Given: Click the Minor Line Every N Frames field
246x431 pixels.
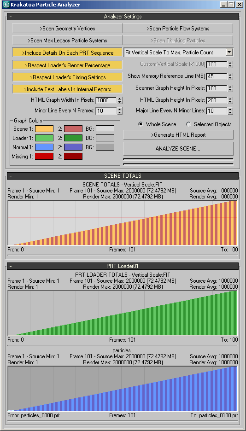Looking at the screenshot, I should (106, 111).
